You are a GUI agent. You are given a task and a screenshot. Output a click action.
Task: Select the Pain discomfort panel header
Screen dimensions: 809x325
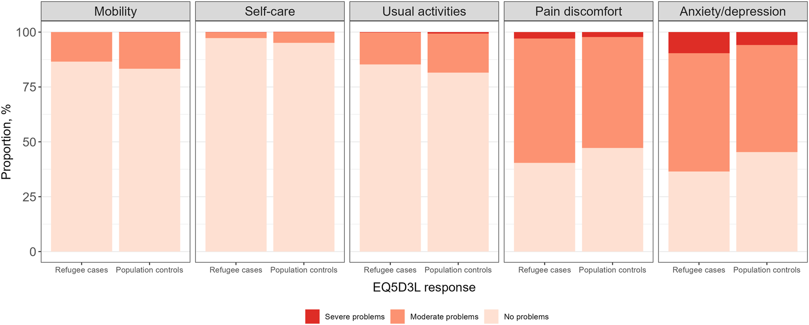tap(578, 12)
